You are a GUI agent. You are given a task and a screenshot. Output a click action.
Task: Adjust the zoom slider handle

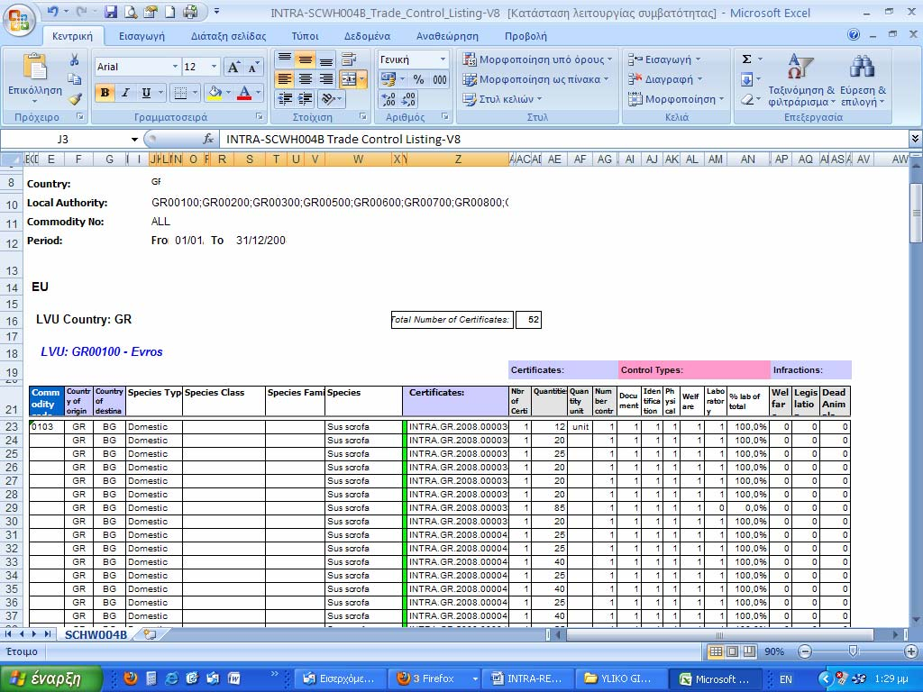coord(853,651)
